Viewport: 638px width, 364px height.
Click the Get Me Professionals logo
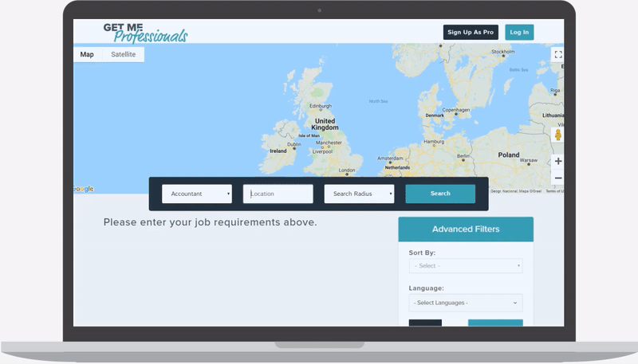click(145, 33)
